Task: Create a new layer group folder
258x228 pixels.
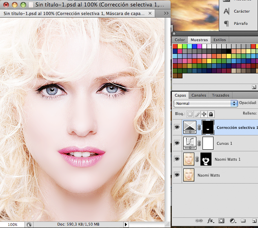Action: click(242, 221)
